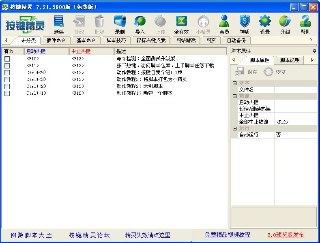Click the 启动热键 property value field
The image size is (320, 243).
click(x=296, y=102)
